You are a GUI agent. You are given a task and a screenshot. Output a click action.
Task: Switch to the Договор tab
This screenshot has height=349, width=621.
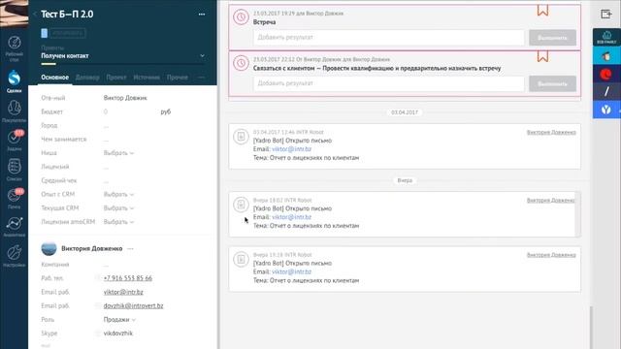[87, 78]
